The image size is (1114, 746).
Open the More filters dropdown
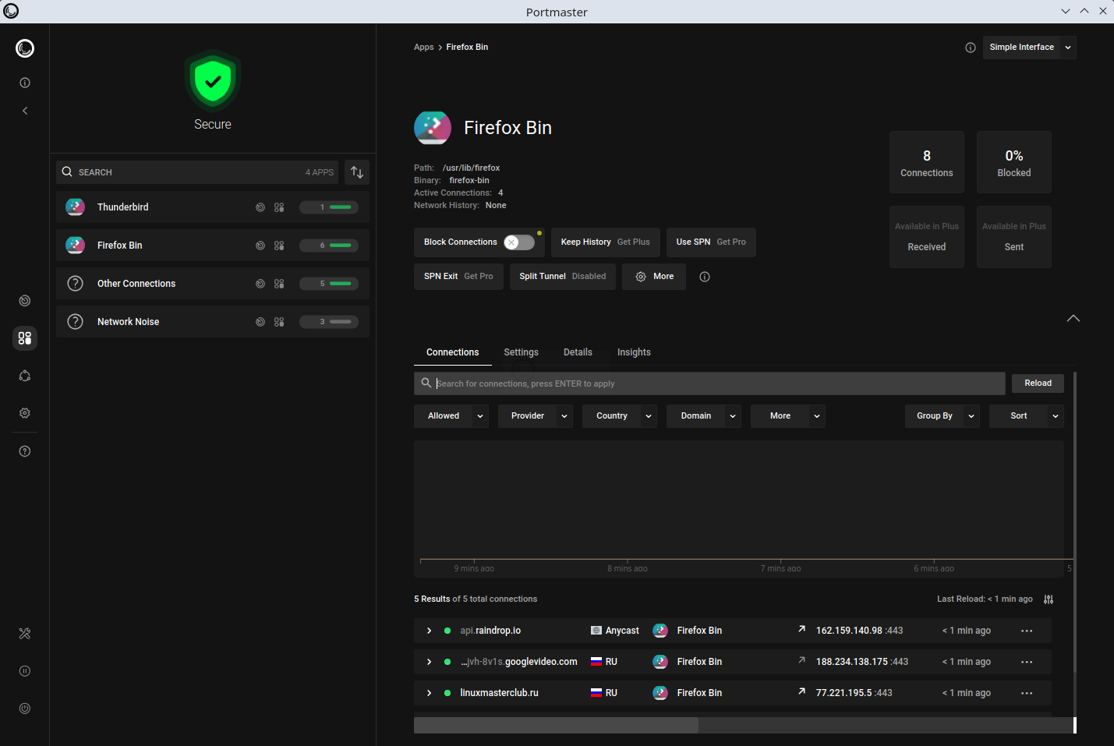[x=788, y=416]
